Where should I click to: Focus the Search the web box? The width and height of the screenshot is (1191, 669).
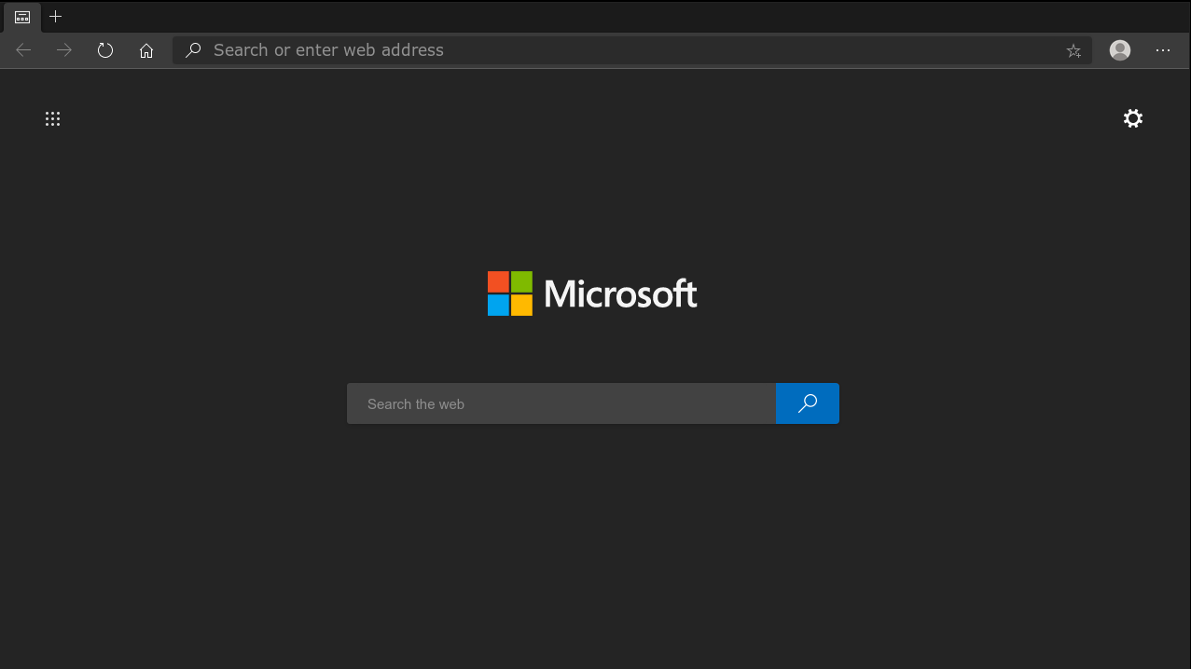[561, 403]
